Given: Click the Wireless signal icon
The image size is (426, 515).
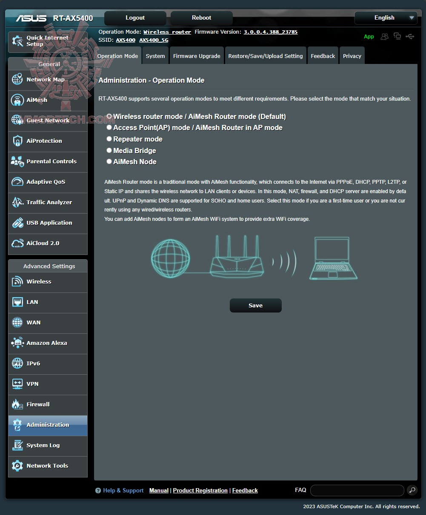Looking at the screenshot, I should (17, 281).
